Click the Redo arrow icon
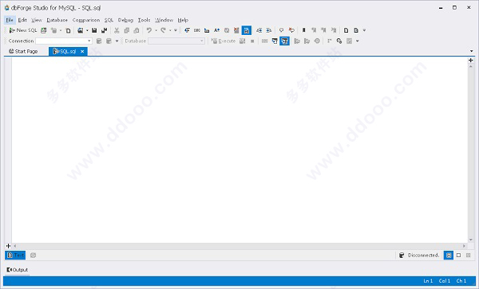Screen dimensions: 479x289 tap(164, 30)
